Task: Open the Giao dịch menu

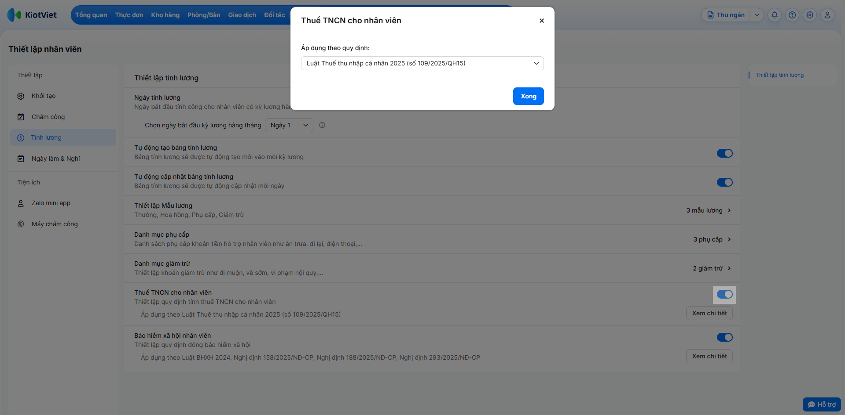Action: [x=242, y=15]
